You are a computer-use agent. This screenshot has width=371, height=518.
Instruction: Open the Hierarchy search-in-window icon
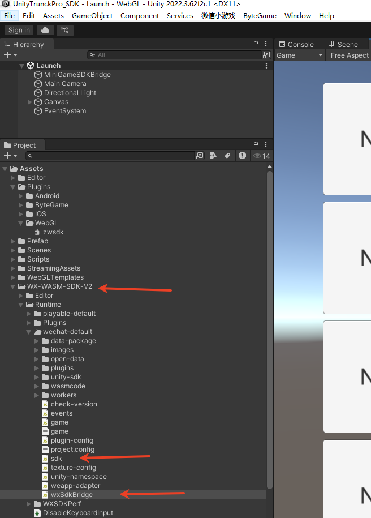(x=266, y=55)
